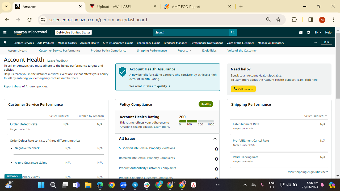Viewport: 340px width, 191px height.
Task: Click the browser back arrow
Action: coord(7,20)
